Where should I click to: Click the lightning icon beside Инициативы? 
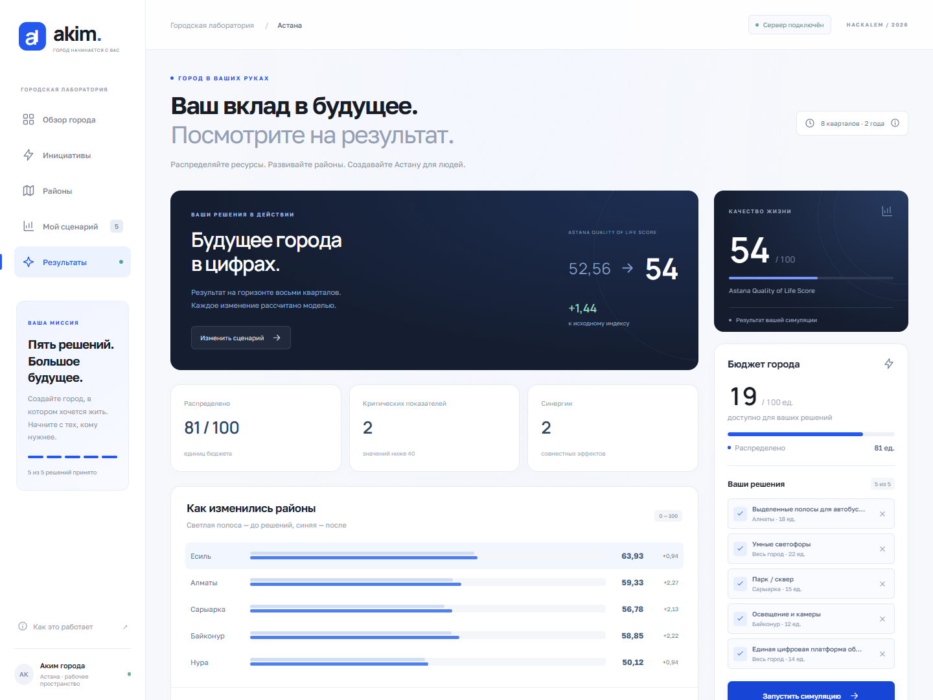pos(29,155)
